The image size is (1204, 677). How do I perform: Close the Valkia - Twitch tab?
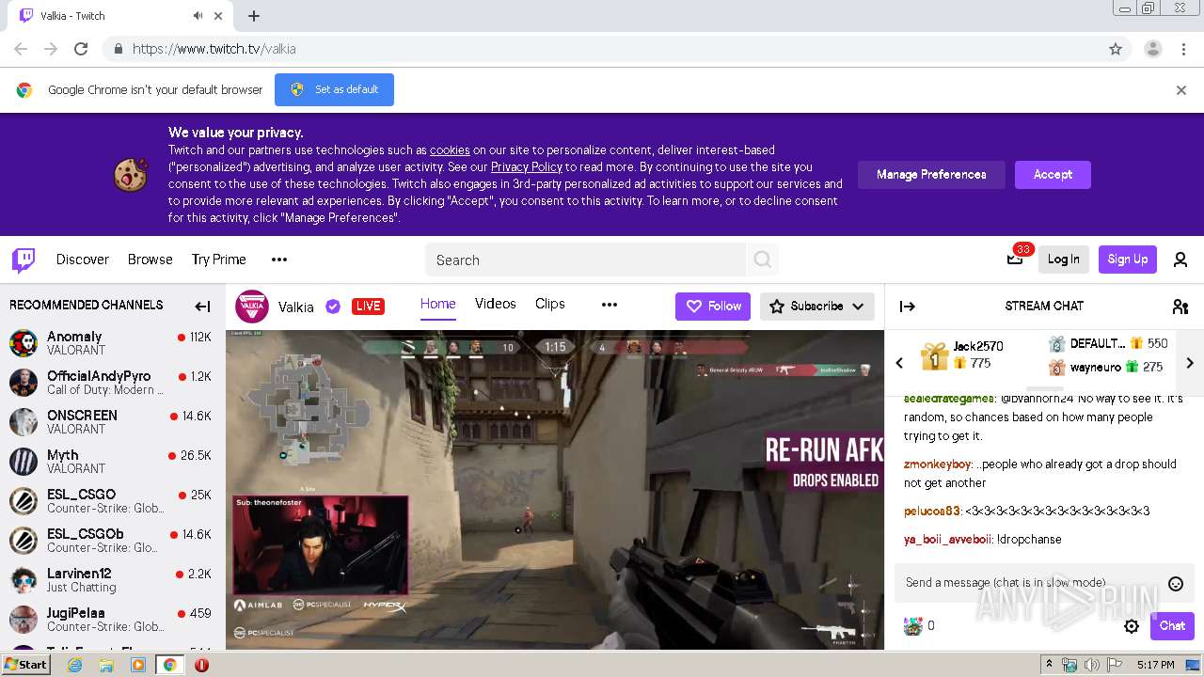[x=218, y=16]
